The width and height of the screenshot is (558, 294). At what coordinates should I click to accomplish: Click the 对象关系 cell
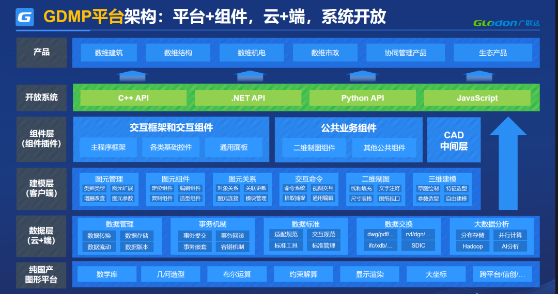(x=228, y=188)
